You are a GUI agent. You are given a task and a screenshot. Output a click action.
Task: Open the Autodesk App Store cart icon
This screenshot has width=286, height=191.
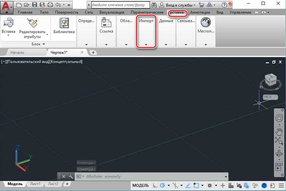click(201, 5)
